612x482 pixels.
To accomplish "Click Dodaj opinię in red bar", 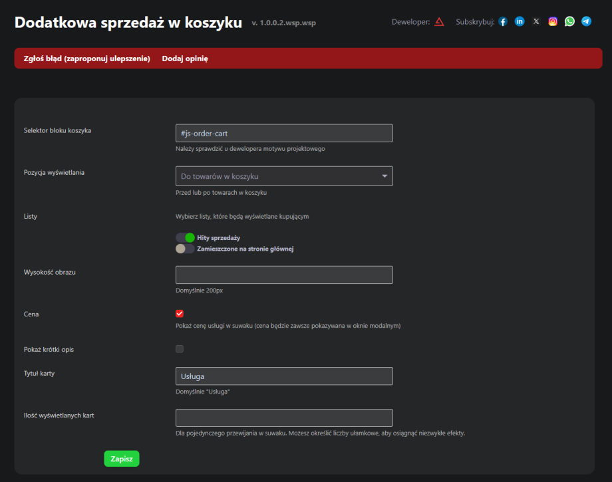I will tap(185, 59).
